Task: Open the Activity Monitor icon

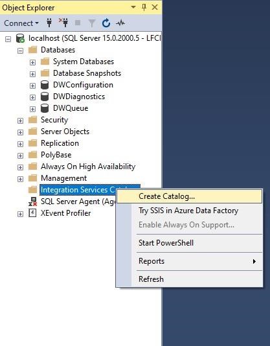Action: coord(120,23)
